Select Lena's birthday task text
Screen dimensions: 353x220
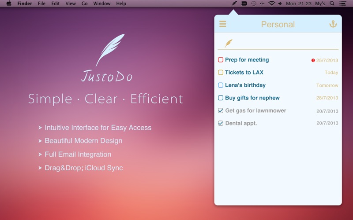tap(245, 85)
